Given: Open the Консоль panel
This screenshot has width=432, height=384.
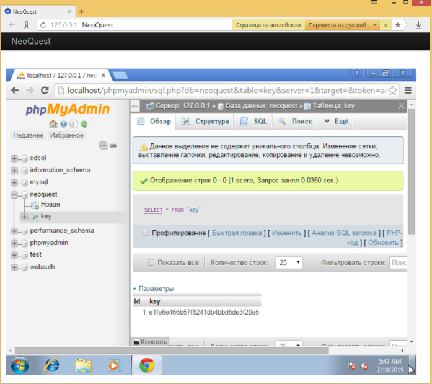Looking at the screenshot, I should tap(151, 342).
